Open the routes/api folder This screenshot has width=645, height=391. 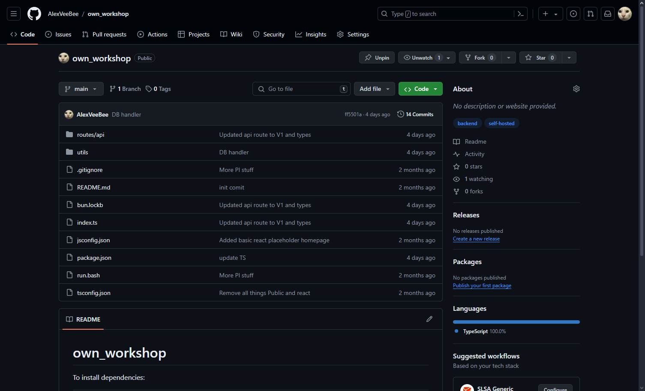tap(90, 135)
